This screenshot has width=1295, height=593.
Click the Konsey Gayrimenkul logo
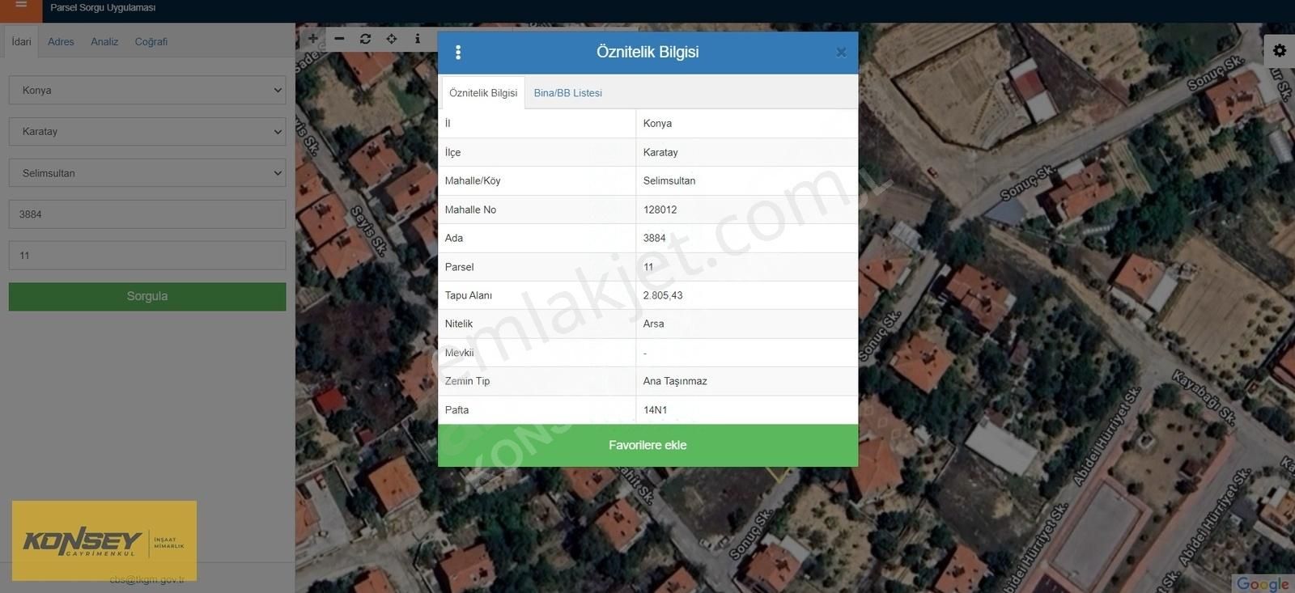tap(104, 540)
